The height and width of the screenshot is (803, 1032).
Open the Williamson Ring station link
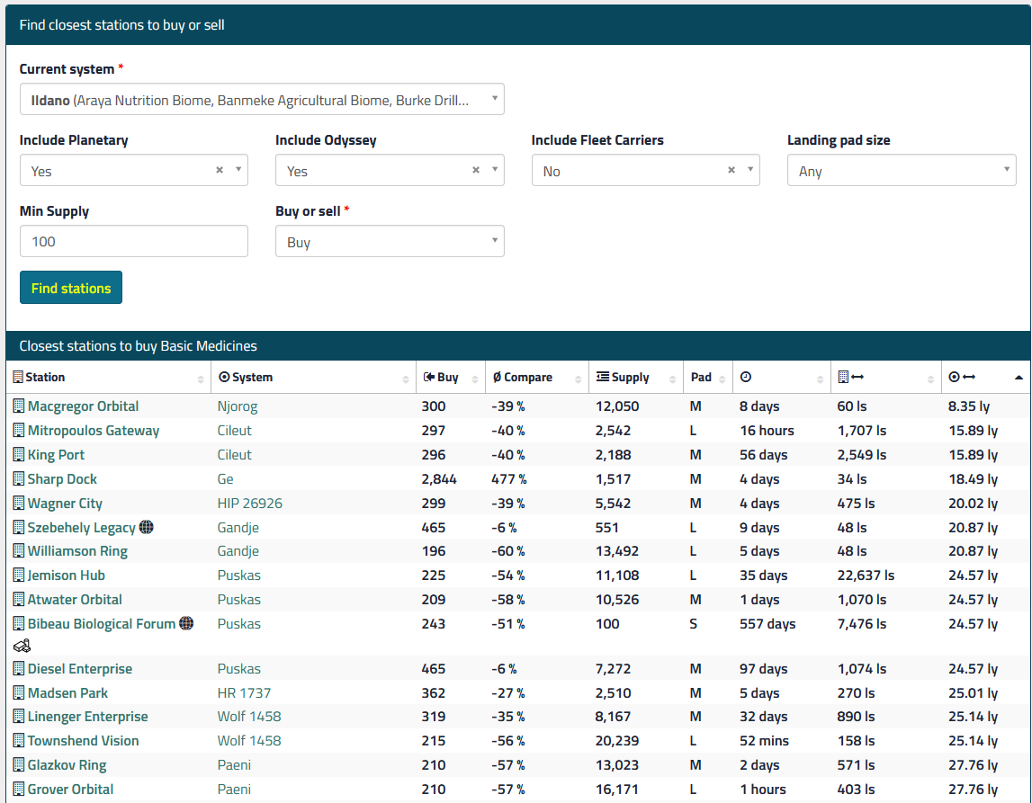[77, 551]
